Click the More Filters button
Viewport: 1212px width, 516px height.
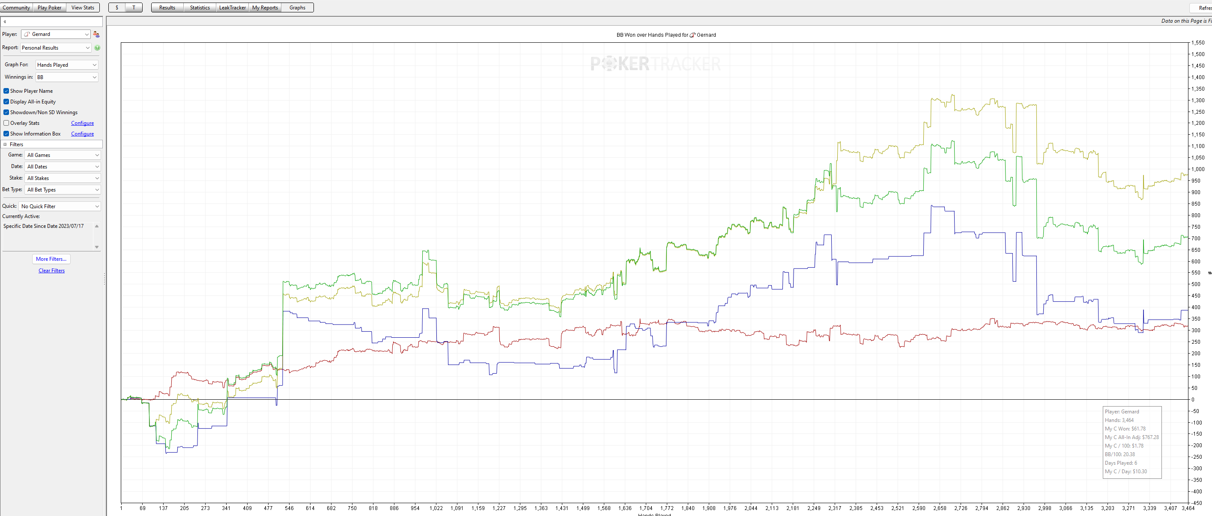(51, 259)
